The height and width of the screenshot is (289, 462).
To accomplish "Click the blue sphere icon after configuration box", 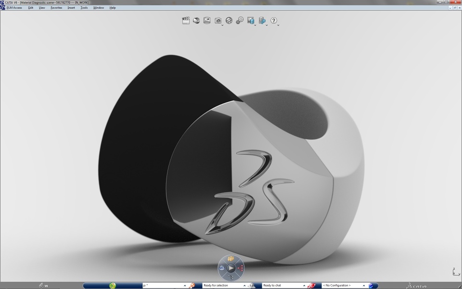I will tap(371, 286).
